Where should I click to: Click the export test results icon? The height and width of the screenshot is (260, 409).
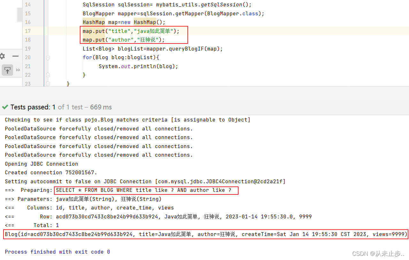point(7,70)
